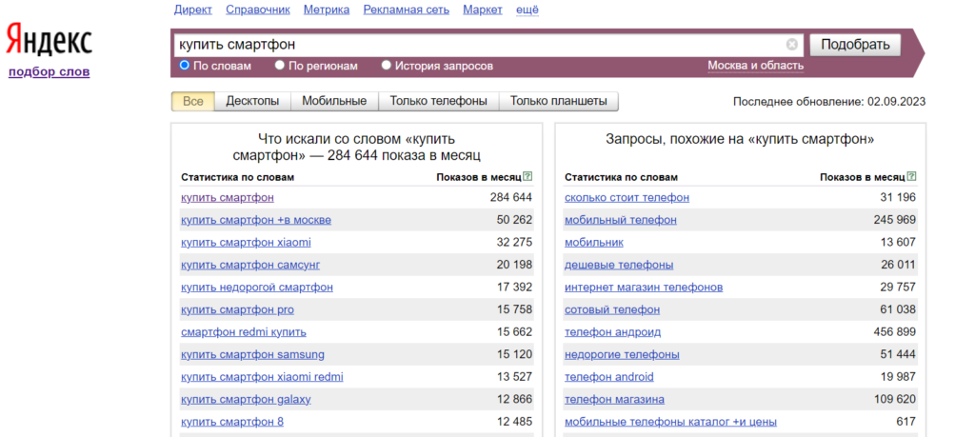Open the 'купить смартфон galaxy' query
975x437 pixels.
[x=246, y=399]
